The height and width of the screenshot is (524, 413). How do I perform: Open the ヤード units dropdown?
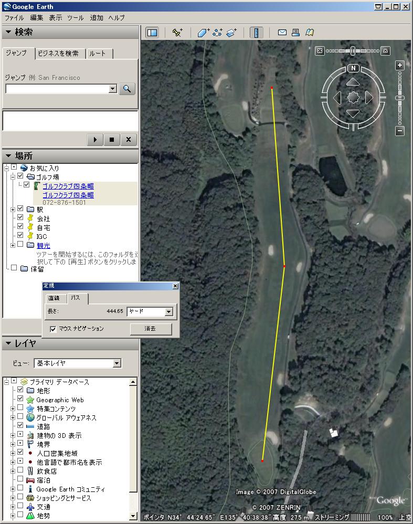(x=169, y=311)
